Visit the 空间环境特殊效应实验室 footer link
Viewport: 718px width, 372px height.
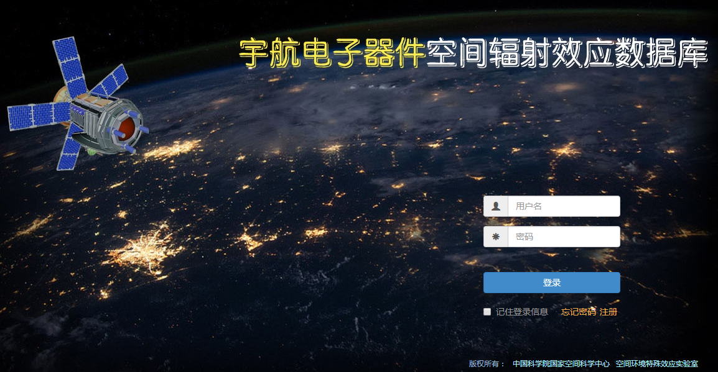pyautogui.click(x=656, y=364)
